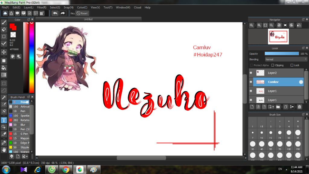Image resolution: width=309 pixels, height=174 pixels.
Task: Open the input language EN selector
Action: (280, 169)
